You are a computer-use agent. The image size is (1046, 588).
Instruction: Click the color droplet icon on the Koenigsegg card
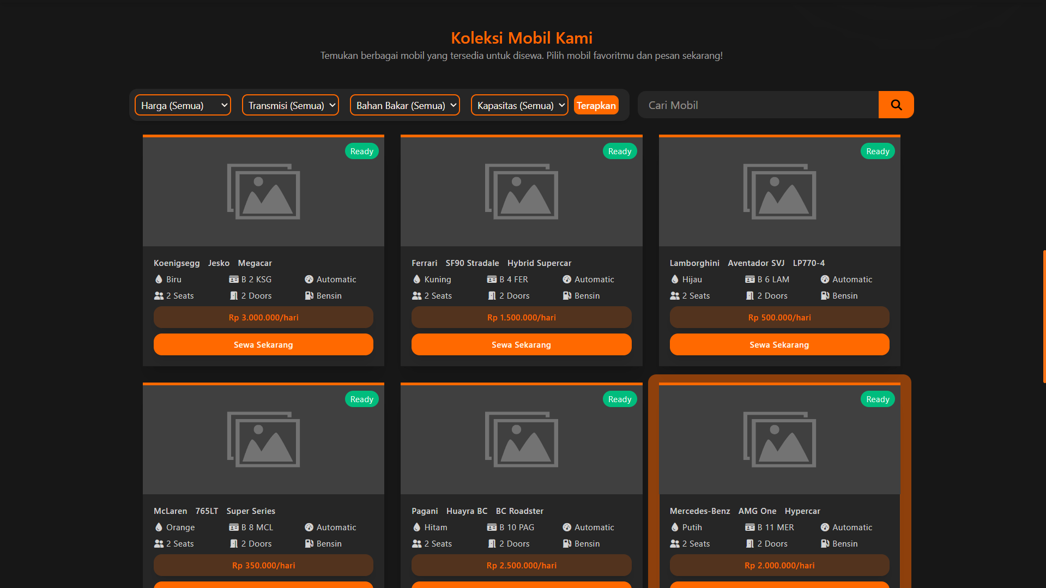tap(159, 279)
